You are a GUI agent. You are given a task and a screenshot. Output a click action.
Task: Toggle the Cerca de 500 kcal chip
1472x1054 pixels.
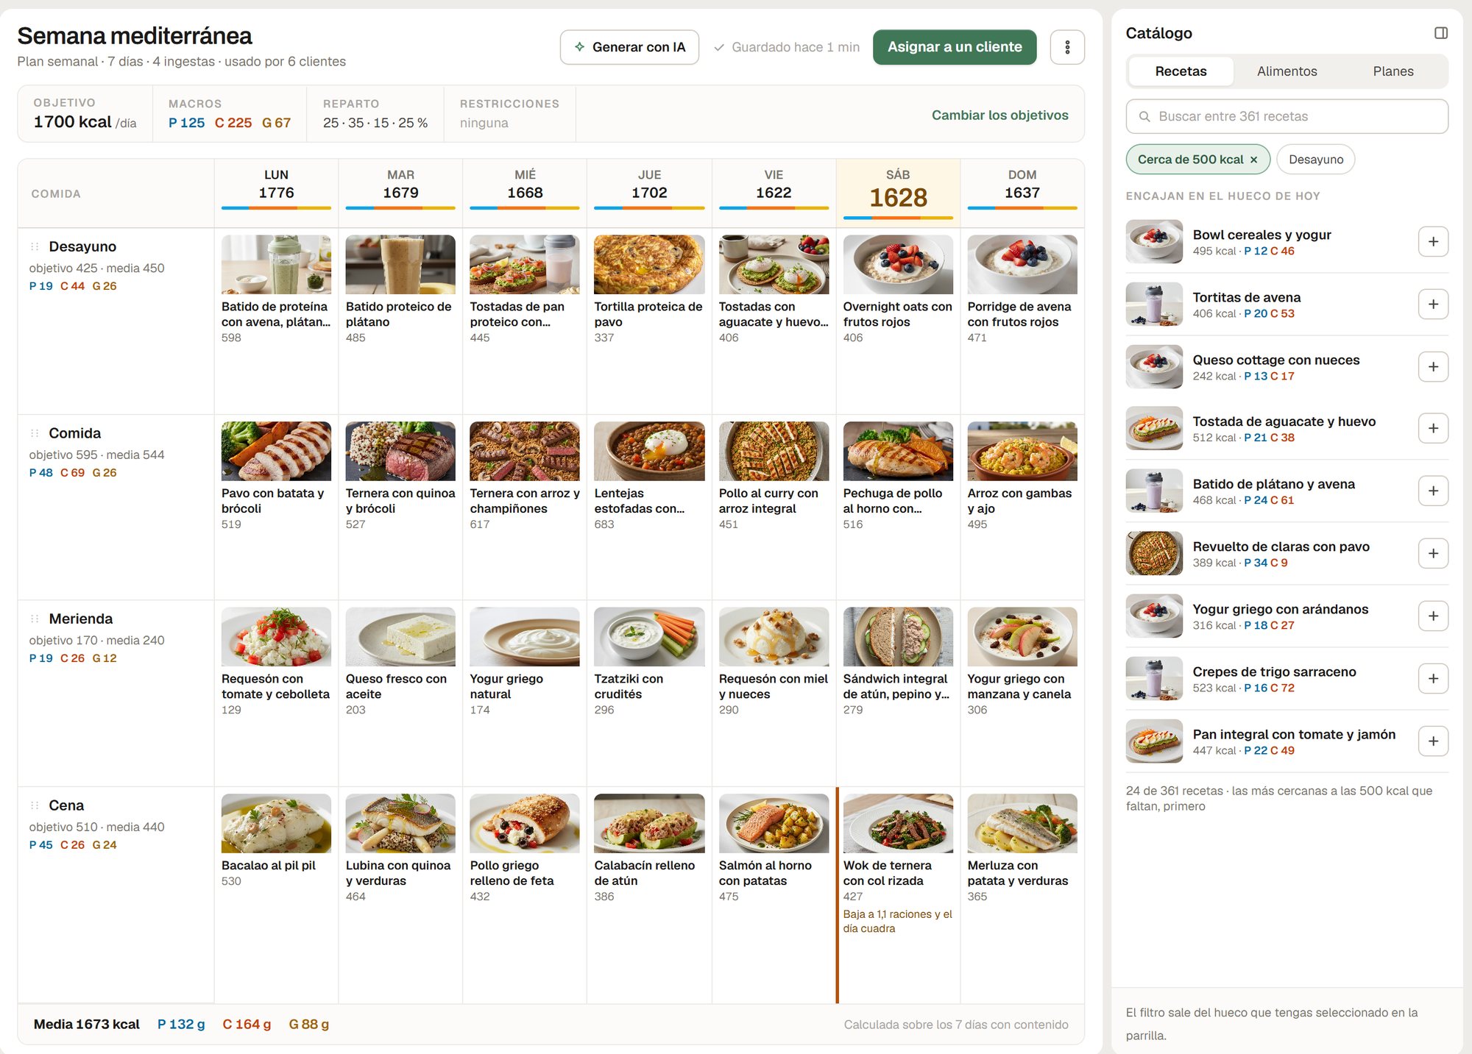click(x=1189, y=160)
